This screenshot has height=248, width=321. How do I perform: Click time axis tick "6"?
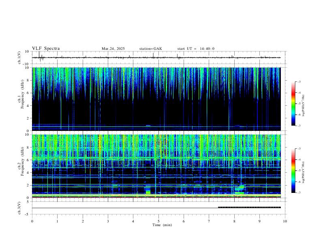click(x=184, y=221)
